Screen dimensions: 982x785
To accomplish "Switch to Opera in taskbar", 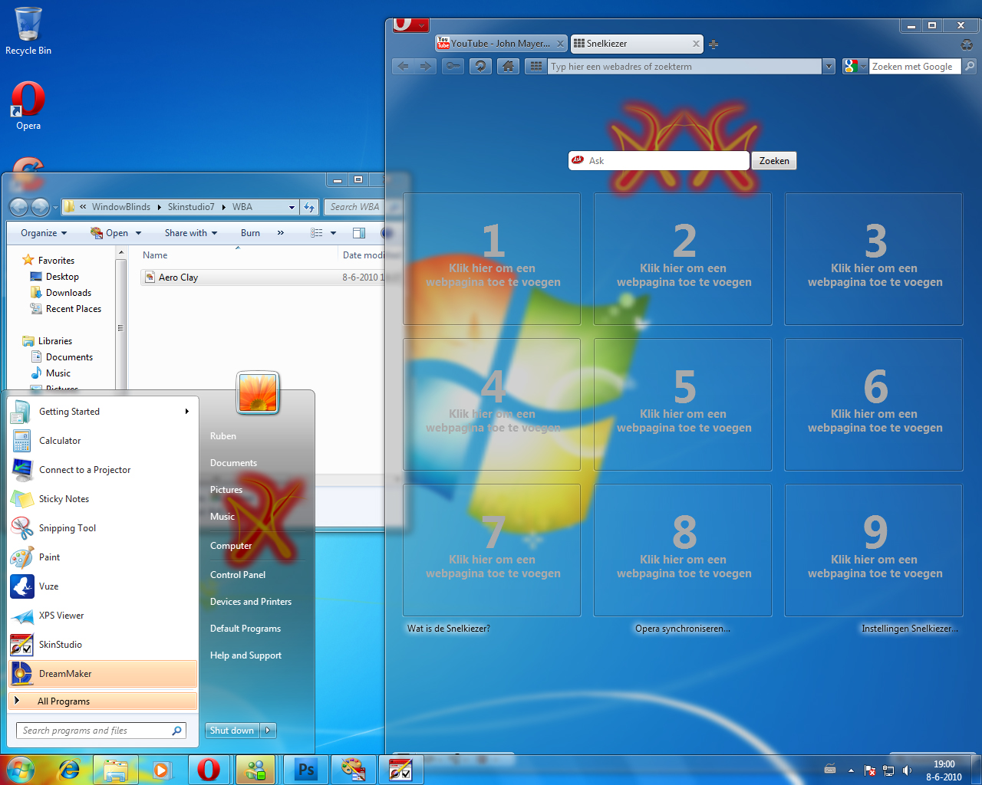I will (x=209, y=770).
